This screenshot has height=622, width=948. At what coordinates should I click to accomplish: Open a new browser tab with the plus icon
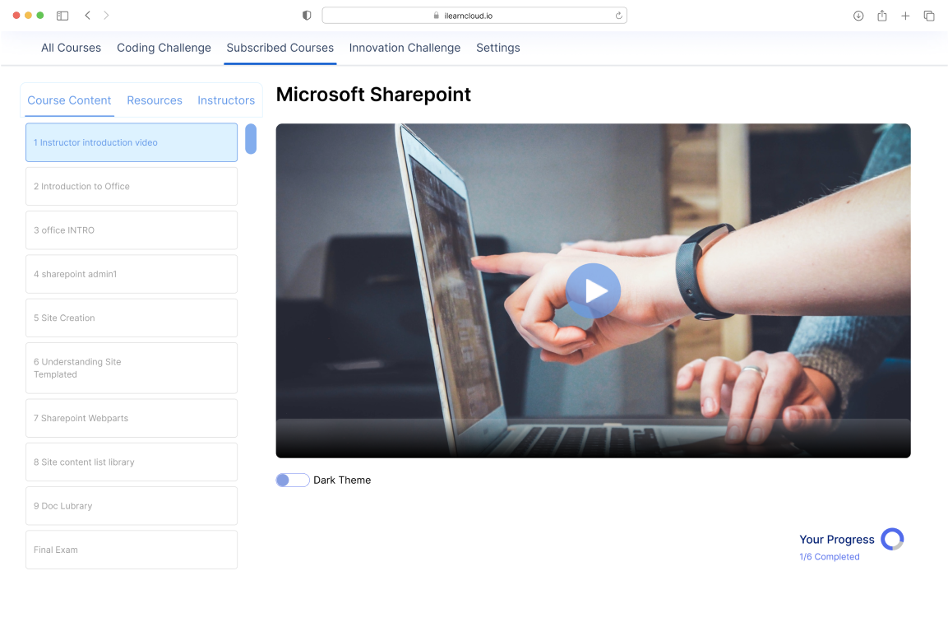point(905,15)
